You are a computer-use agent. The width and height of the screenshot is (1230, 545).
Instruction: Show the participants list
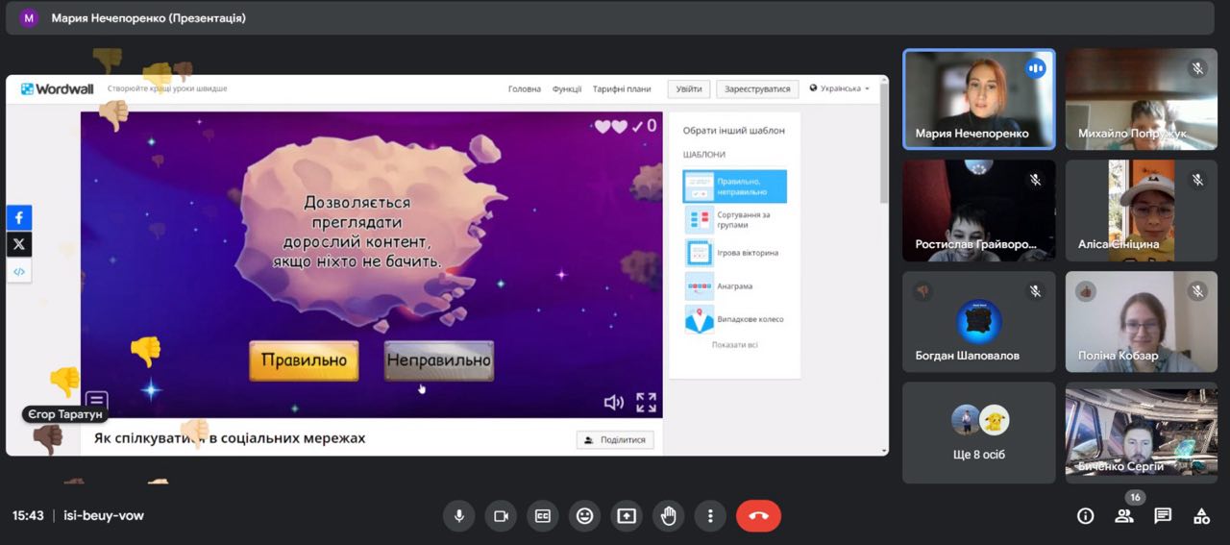pos(1123,516)
